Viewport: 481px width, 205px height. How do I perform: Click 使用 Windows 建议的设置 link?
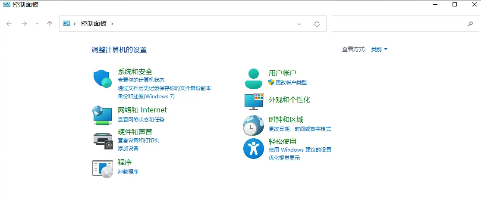(x=300, y=150)
